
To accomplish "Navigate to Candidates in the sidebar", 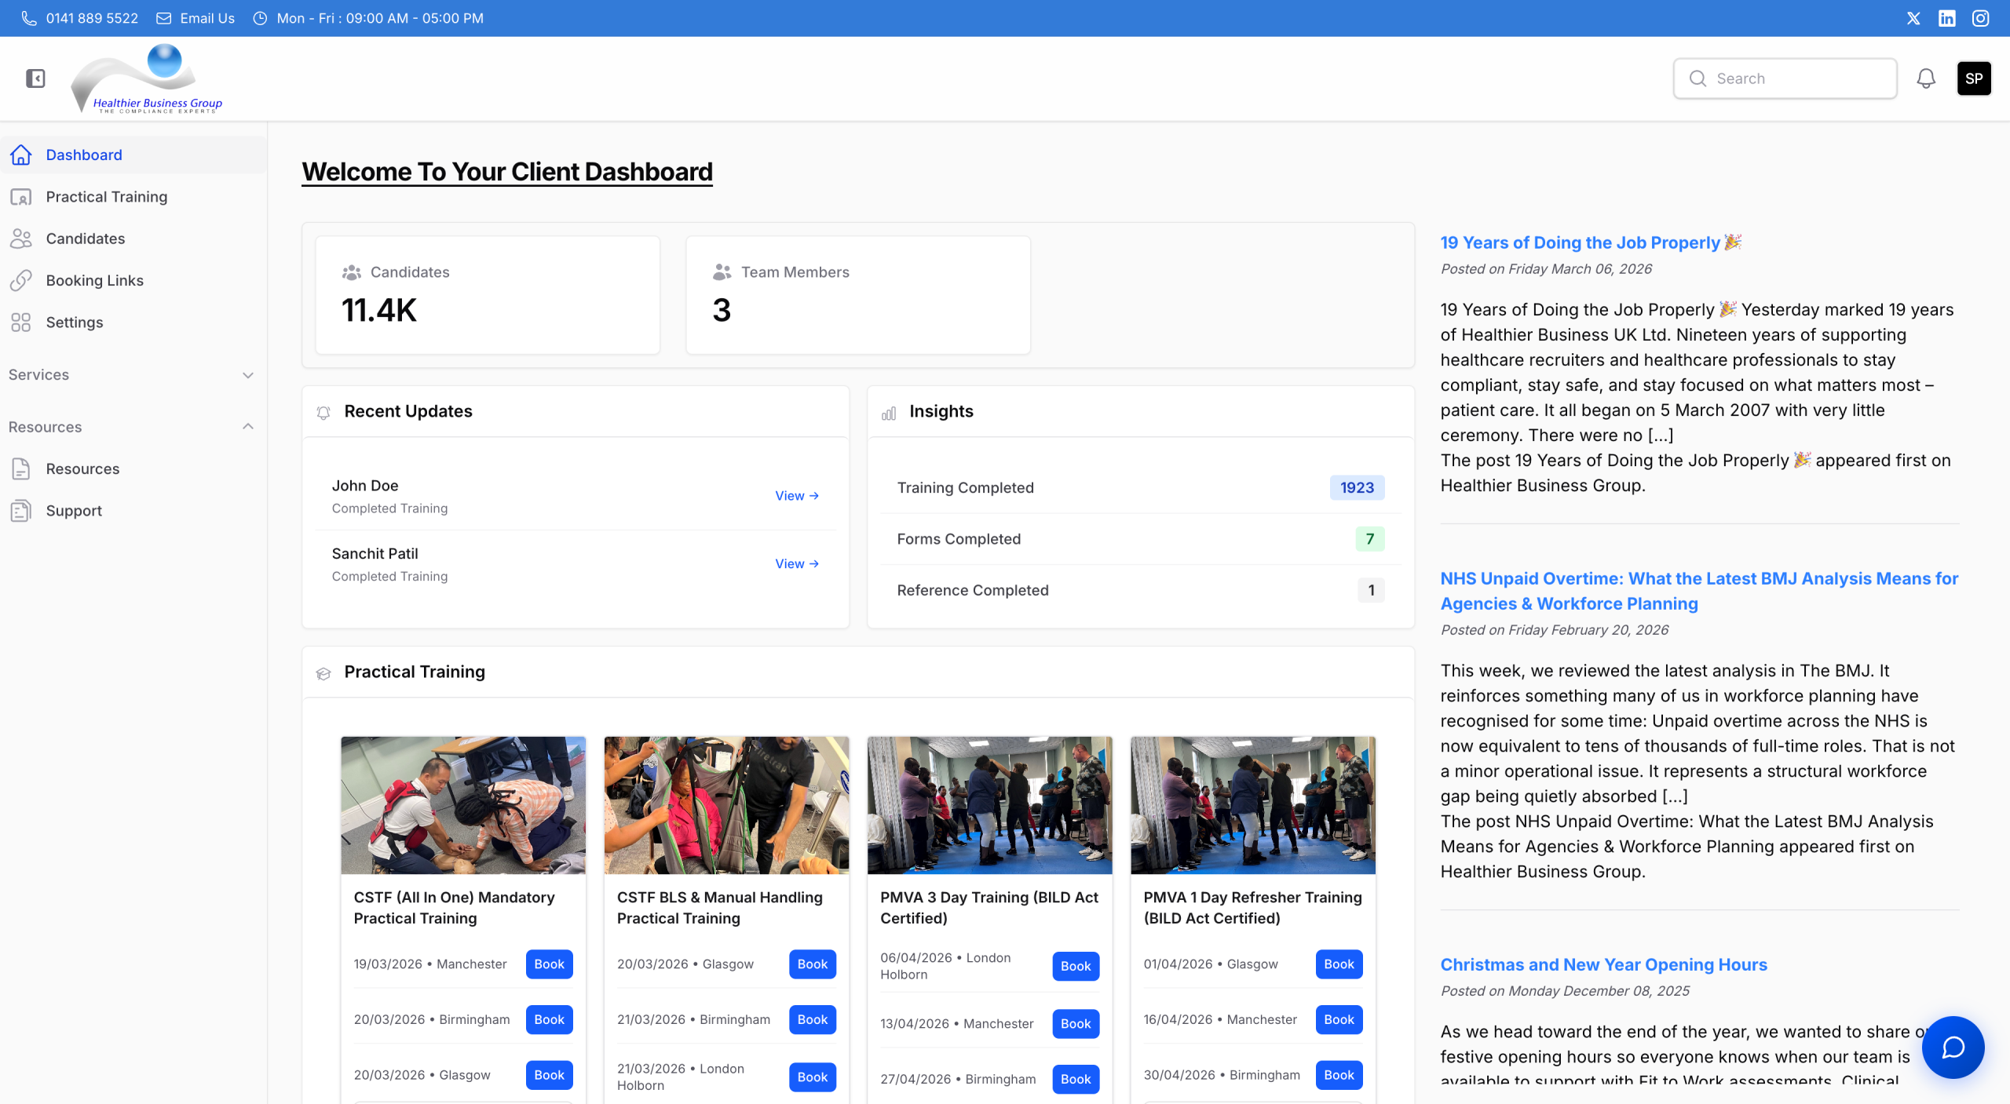I will point(86,239).
